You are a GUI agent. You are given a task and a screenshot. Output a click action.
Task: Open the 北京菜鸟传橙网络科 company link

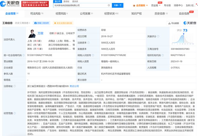pos(59,49)
